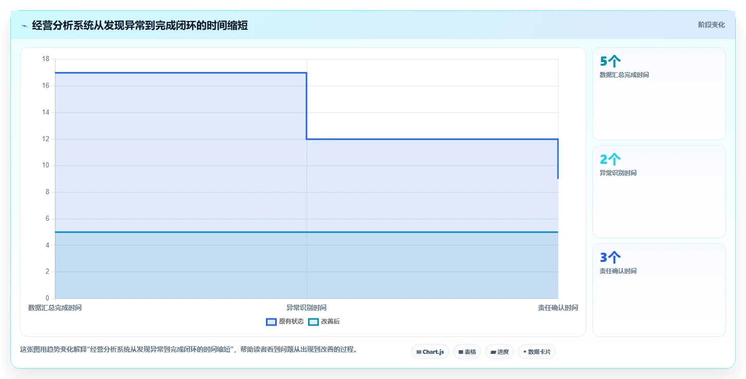
Task: Click y-axis tick value 4
Action: pos(47,245)
